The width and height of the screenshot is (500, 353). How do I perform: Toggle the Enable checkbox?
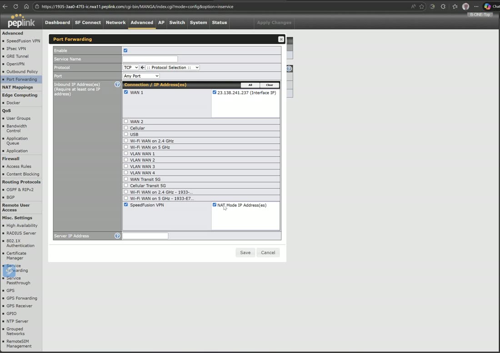click(x=125, y=50)
